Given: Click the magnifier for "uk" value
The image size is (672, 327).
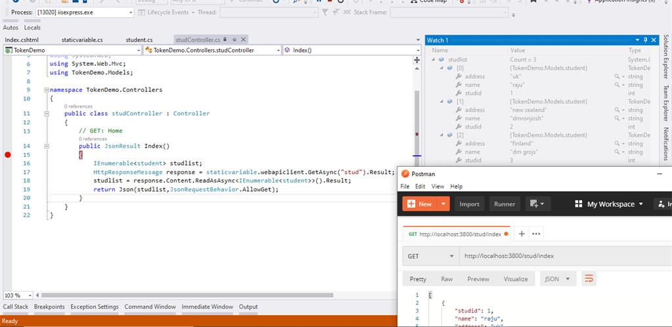Looking at the screenshot, I should 617,76.
